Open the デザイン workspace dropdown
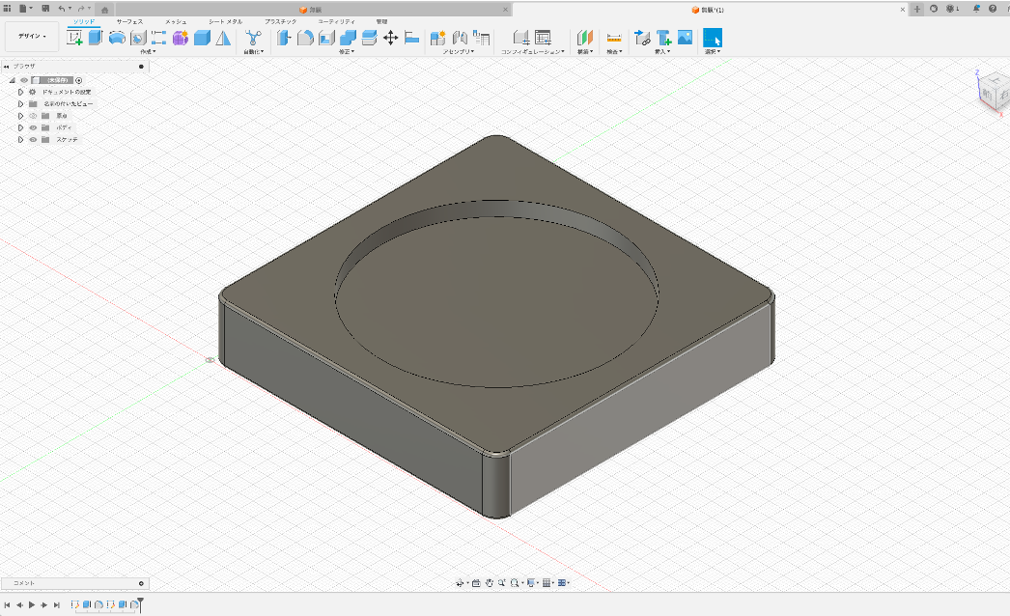Image resolution: width=1010 pixels, height=616 pixels. click(31, 37)
